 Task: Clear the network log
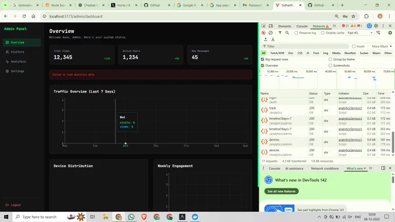271,32
